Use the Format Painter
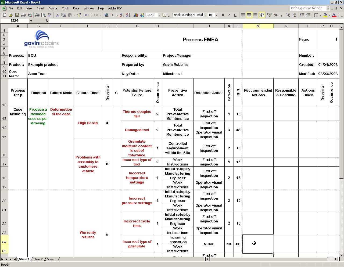This screenshot has height=267, width=344. [79, 15]
